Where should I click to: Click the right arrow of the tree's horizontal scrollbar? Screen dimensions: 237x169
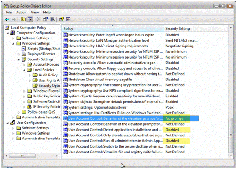(x=57, y=156)
